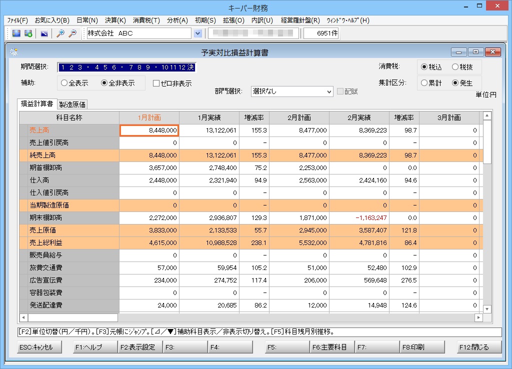Open the 決算(K) menu
The width and height of the screenshot is (512, 369).
point(115,20)
